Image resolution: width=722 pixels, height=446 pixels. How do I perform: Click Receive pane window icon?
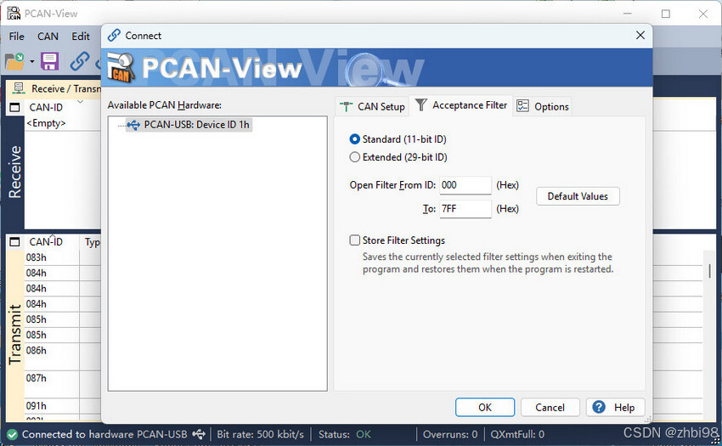tap(14, 107)
